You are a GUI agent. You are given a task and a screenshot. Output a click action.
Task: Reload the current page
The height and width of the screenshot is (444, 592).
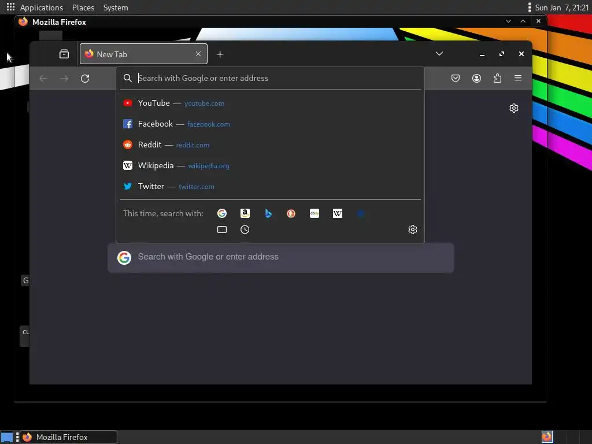click(x=85, y=79)
